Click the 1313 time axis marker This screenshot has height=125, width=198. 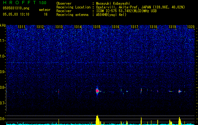pyautogui.click(x=59, y=27)
